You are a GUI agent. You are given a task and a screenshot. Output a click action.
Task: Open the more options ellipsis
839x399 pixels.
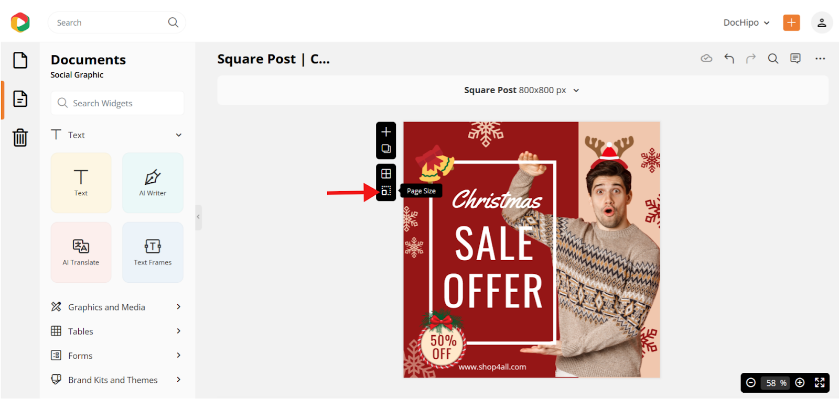[x=820, y=59]
